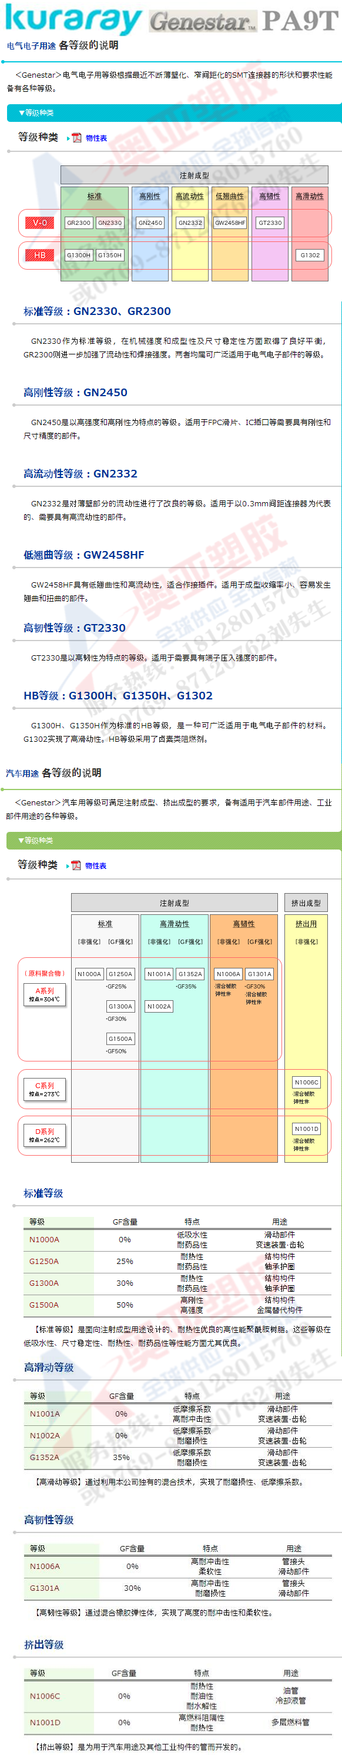Click 低翘曲性 column header

tap(230, 196)
